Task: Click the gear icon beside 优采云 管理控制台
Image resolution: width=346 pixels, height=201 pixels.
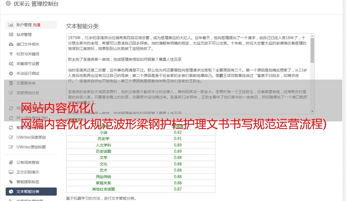Action: (x=8, y=4)
